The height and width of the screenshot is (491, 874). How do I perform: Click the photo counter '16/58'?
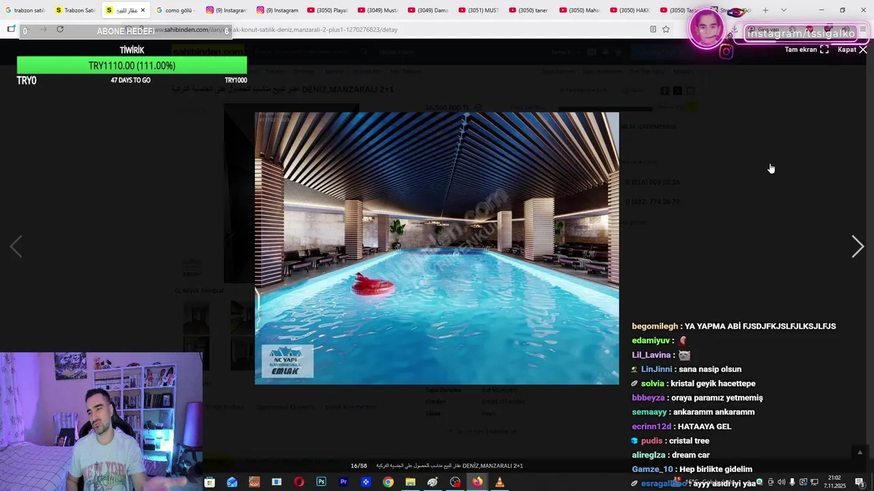click(x=359, y=466)
